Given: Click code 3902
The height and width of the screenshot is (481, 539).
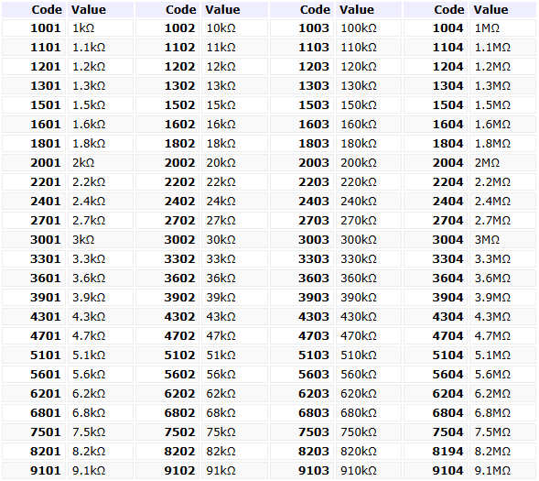Looking at the screenshot, I should pyautogui.click(x=167, y=298).
